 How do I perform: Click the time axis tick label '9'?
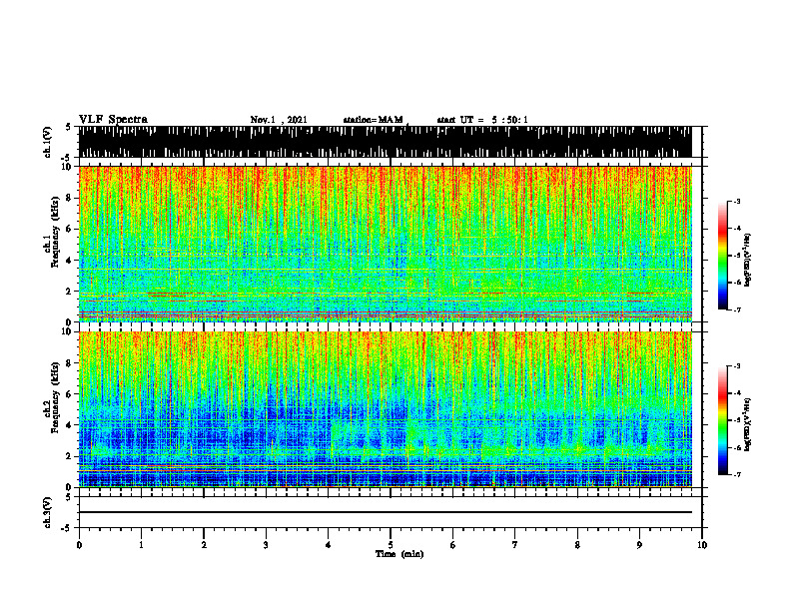639,545
